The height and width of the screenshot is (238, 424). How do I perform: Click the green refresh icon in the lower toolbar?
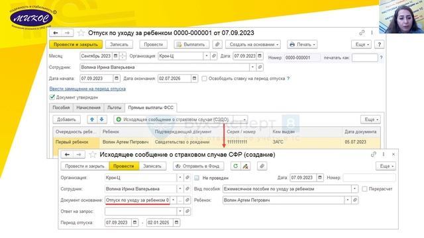click(x=236, y=166)
